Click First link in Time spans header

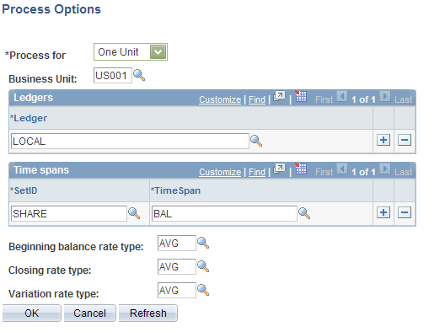pos(324,172)
